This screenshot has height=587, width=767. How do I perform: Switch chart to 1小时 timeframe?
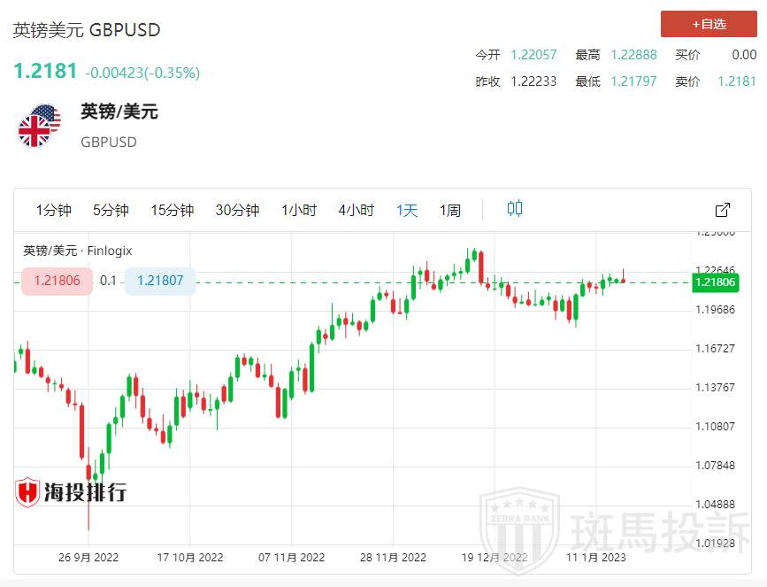pos(299,210)
